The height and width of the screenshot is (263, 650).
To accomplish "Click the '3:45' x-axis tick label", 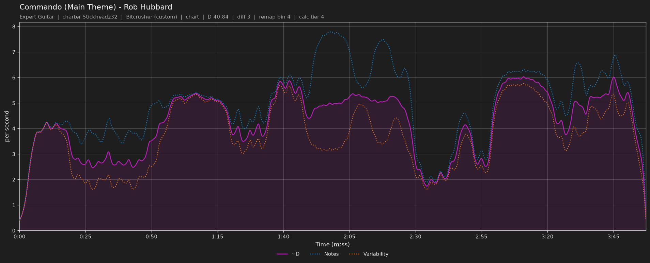I will pyautogui.click(x=614, y=236).
